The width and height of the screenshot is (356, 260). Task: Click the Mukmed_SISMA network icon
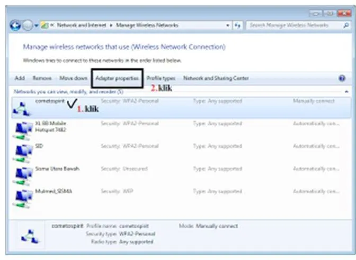[23, 199]
